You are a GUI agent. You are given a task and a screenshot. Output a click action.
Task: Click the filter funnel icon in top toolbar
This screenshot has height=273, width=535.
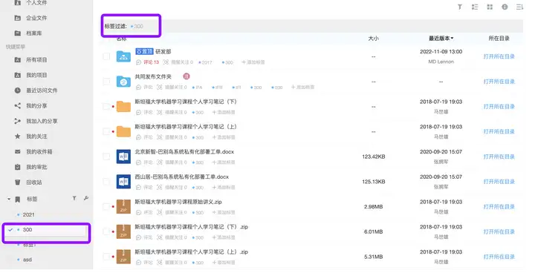coord(460,7)
